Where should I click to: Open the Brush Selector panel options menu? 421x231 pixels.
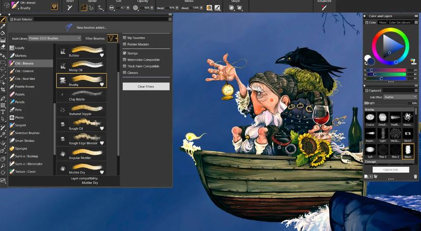point(170,19)
